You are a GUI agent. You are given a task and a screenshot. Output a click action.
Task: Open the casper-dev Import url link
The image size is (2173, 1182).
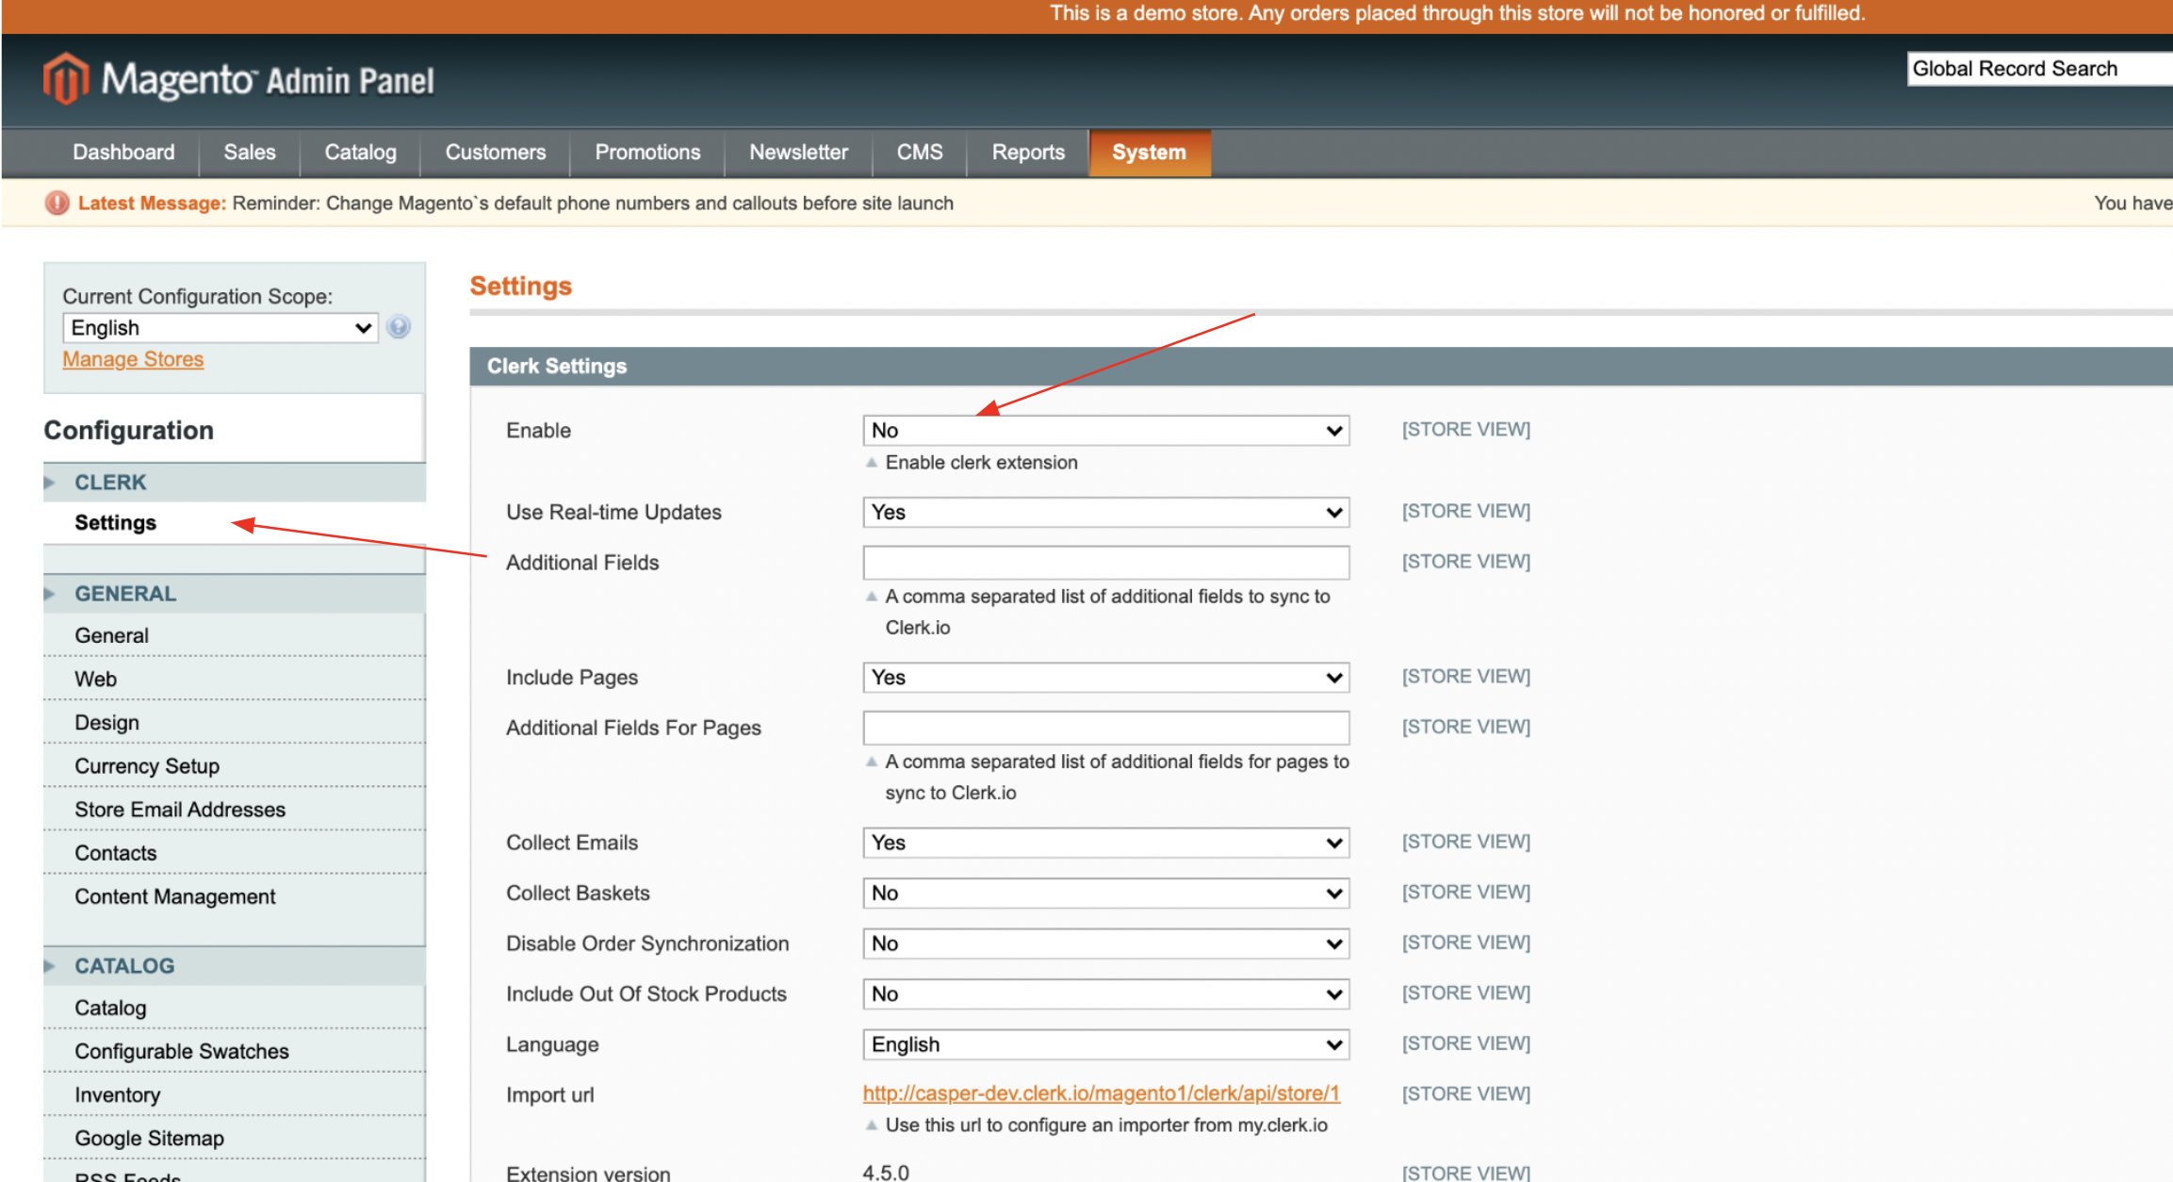point(1101,1093)
